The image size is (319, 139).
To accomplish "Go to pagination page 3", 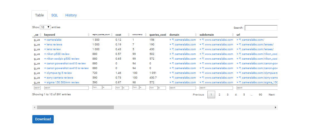I will point(227,95).
